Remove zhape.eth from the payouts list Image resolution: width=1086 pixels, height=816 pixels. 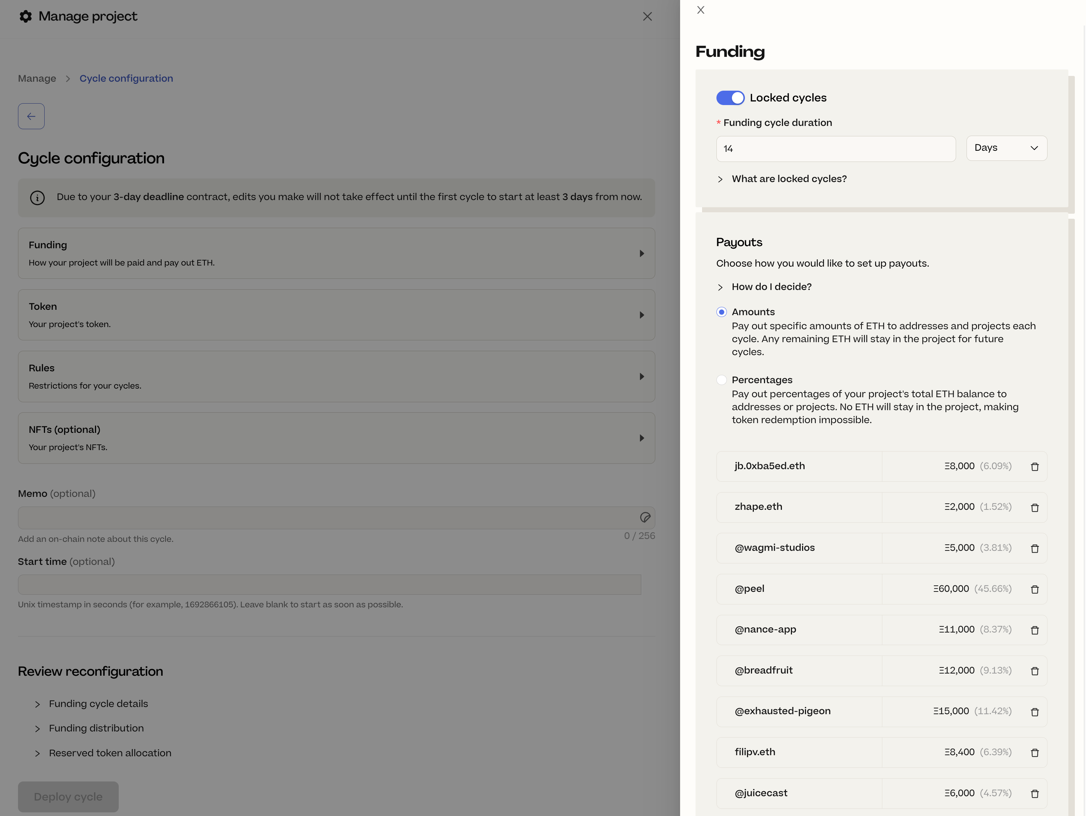click(1035, 507)
